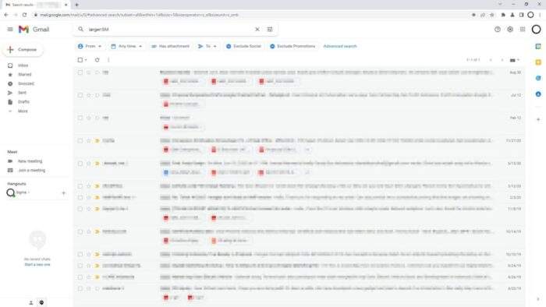Open the More actions three-dot menu
The image size is (546, 307).
(x=108, y=60)
